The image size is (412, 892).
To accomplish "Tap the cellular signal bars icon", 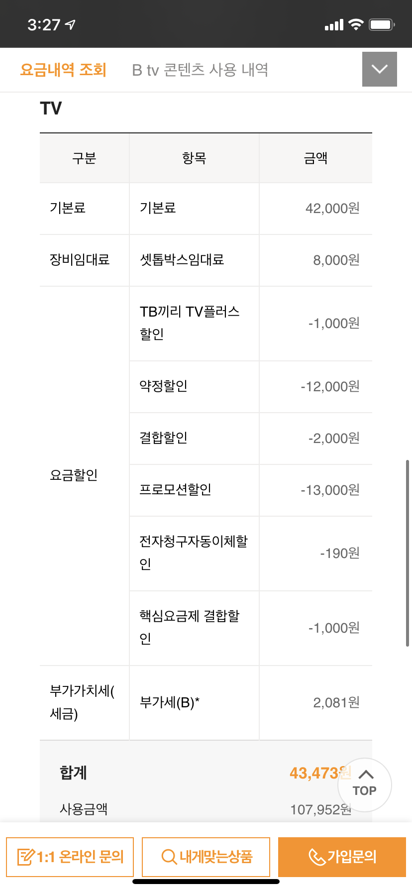I will click(x=334, y=25).
